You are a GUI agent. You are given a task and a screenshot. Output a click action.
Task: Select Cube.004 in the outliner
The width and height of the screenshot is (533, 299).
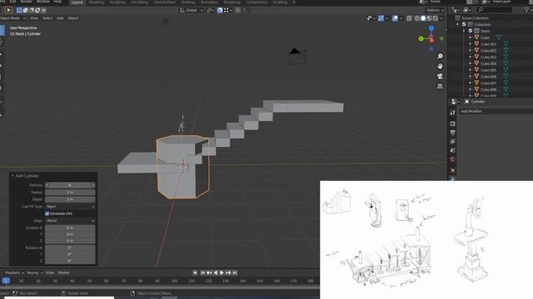[489, 64]
